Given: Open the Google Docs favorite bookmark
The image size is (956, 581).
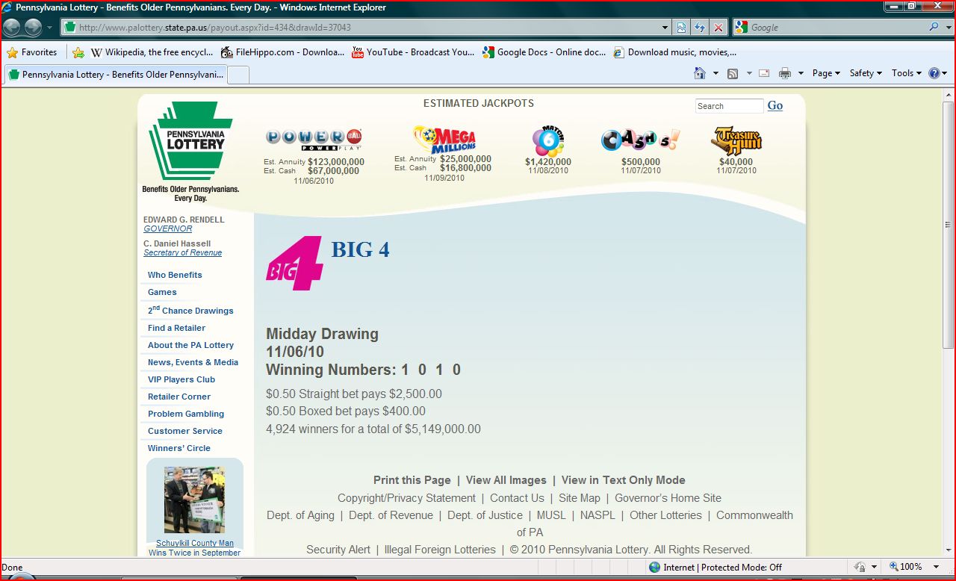Looking at the screenshot, I should (x=544, y=52).
